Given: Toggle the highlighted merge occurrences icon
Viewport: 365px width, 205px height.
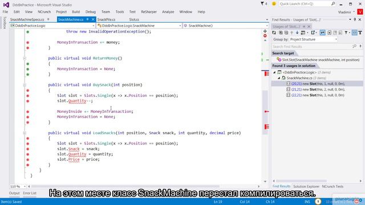Looking at the screenshot, I should 322,33.
